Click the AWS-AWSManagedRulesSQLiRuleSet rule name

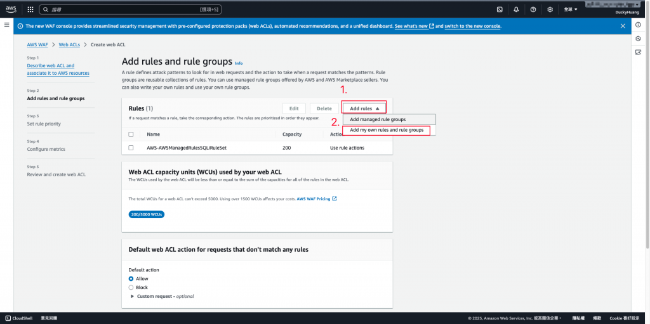[x=187, y=148]
